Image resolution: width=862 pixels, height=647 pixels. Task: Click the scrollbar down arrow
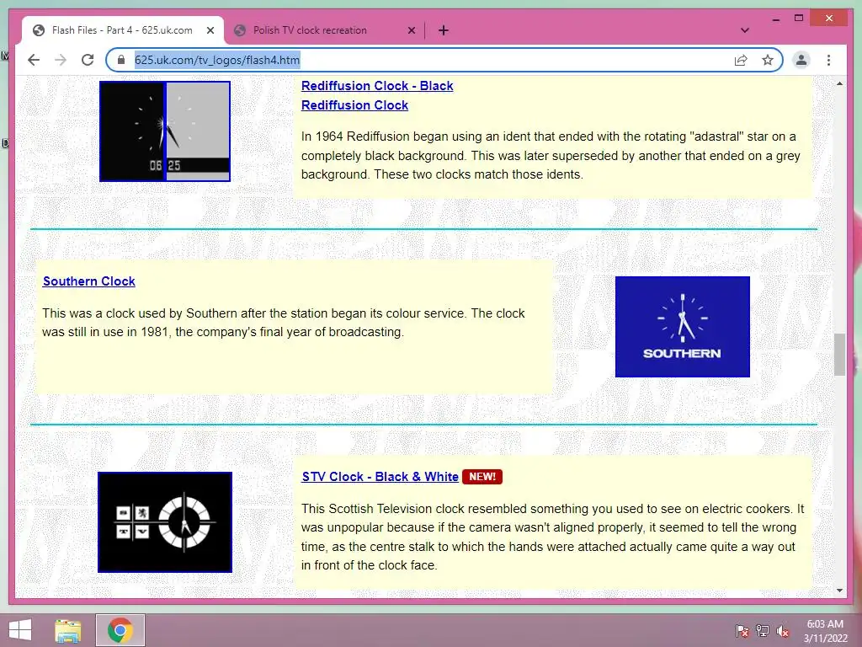coord(839,591)
